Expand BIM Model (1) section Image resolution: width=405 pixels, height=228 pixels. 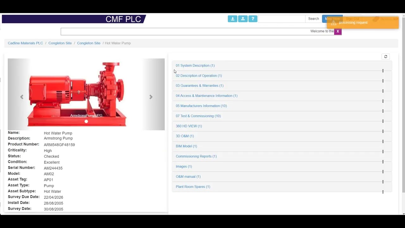pyautogui.click(x=186, y=146)
